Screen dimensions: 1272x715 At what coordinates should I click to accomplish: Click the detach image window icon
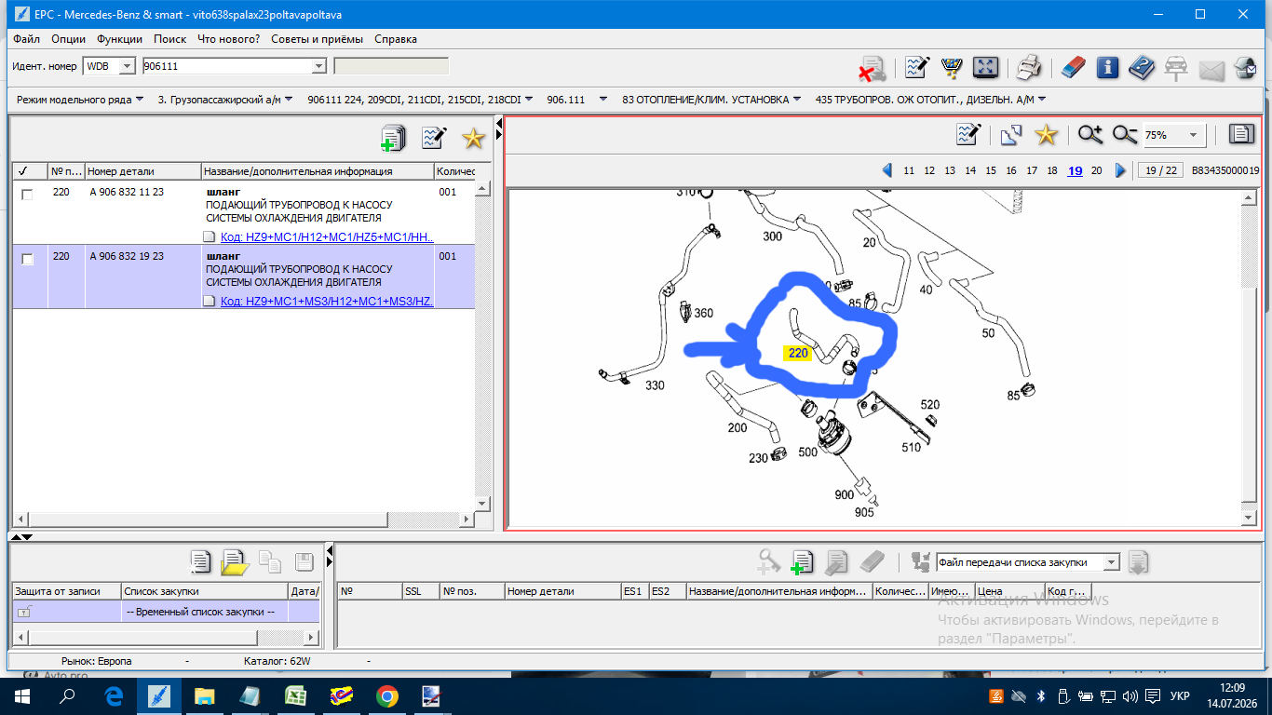coord(1011,135)
